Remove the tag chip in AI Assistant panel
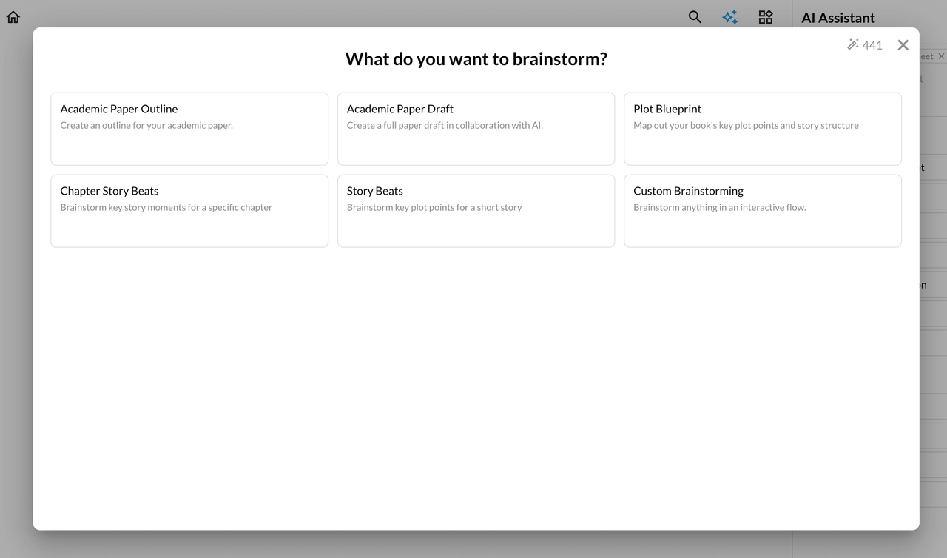 [941, 56]
